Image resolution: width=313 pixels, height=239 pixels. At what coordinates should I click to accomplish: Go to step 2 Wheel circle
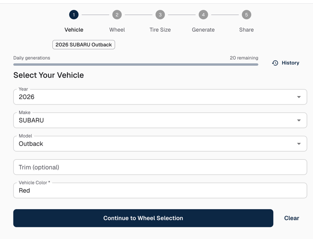(x=117, y=15)
